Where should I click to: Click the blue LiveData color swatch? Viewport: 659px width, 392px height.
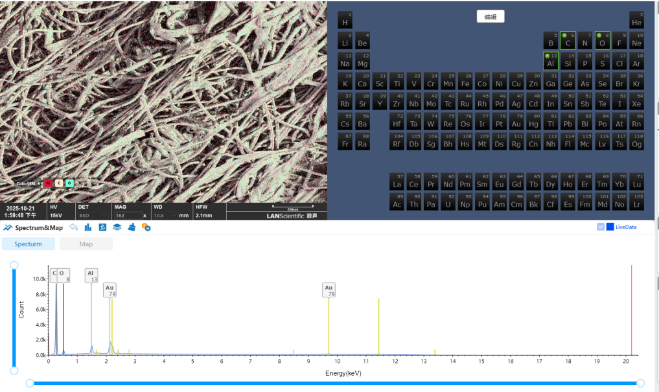tap(610, 227)
